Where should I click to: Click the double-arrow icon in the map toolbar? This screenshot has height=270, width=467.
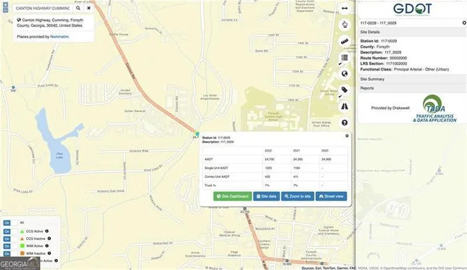pos(344,9)
